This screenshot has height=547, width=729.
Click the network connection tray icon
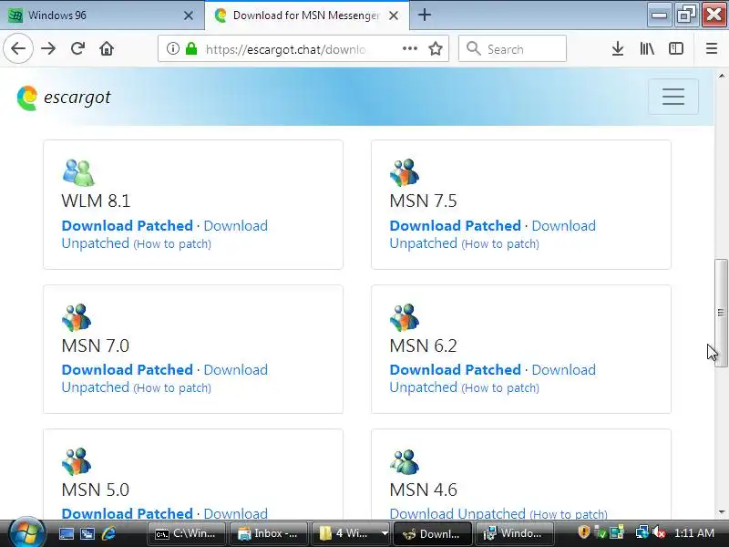click(642, 532)
